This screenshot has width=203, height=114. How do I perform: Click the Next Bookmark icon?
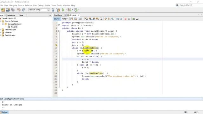109,19
